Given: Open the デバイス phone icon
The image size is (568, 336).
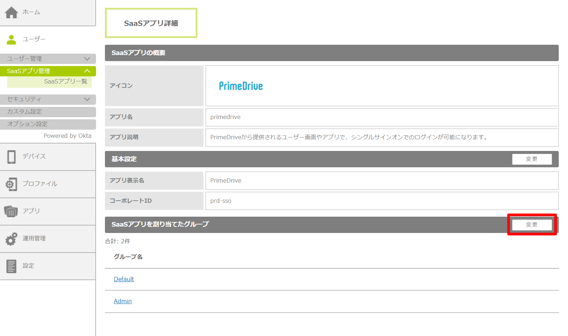Looking at the screenshot, I should click(11, 157).
